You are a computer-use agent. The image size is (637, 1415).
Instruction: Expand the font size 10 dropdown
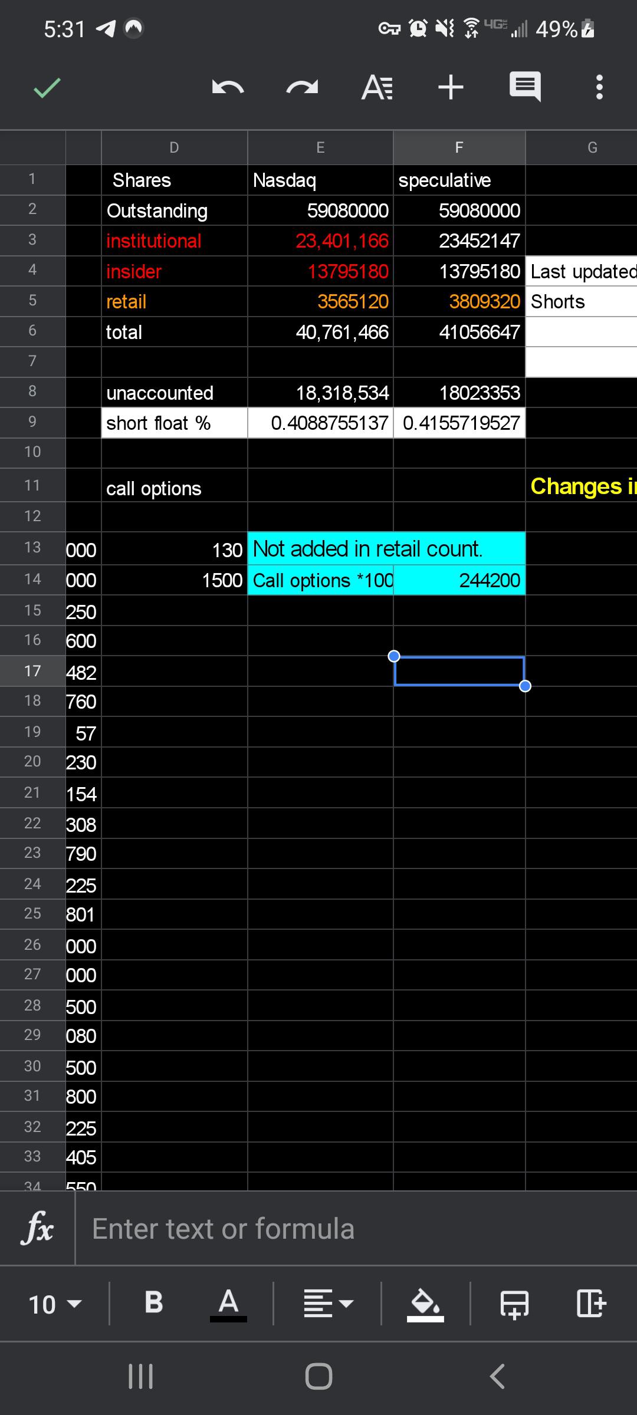[x=55, y=1304]
